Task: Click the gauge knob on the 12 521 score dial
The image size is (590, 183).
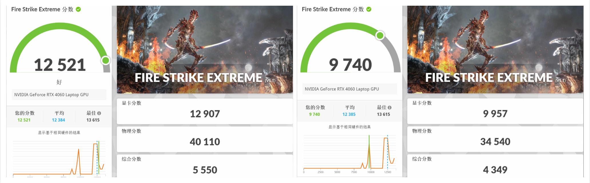Action: tap(106, 60)
